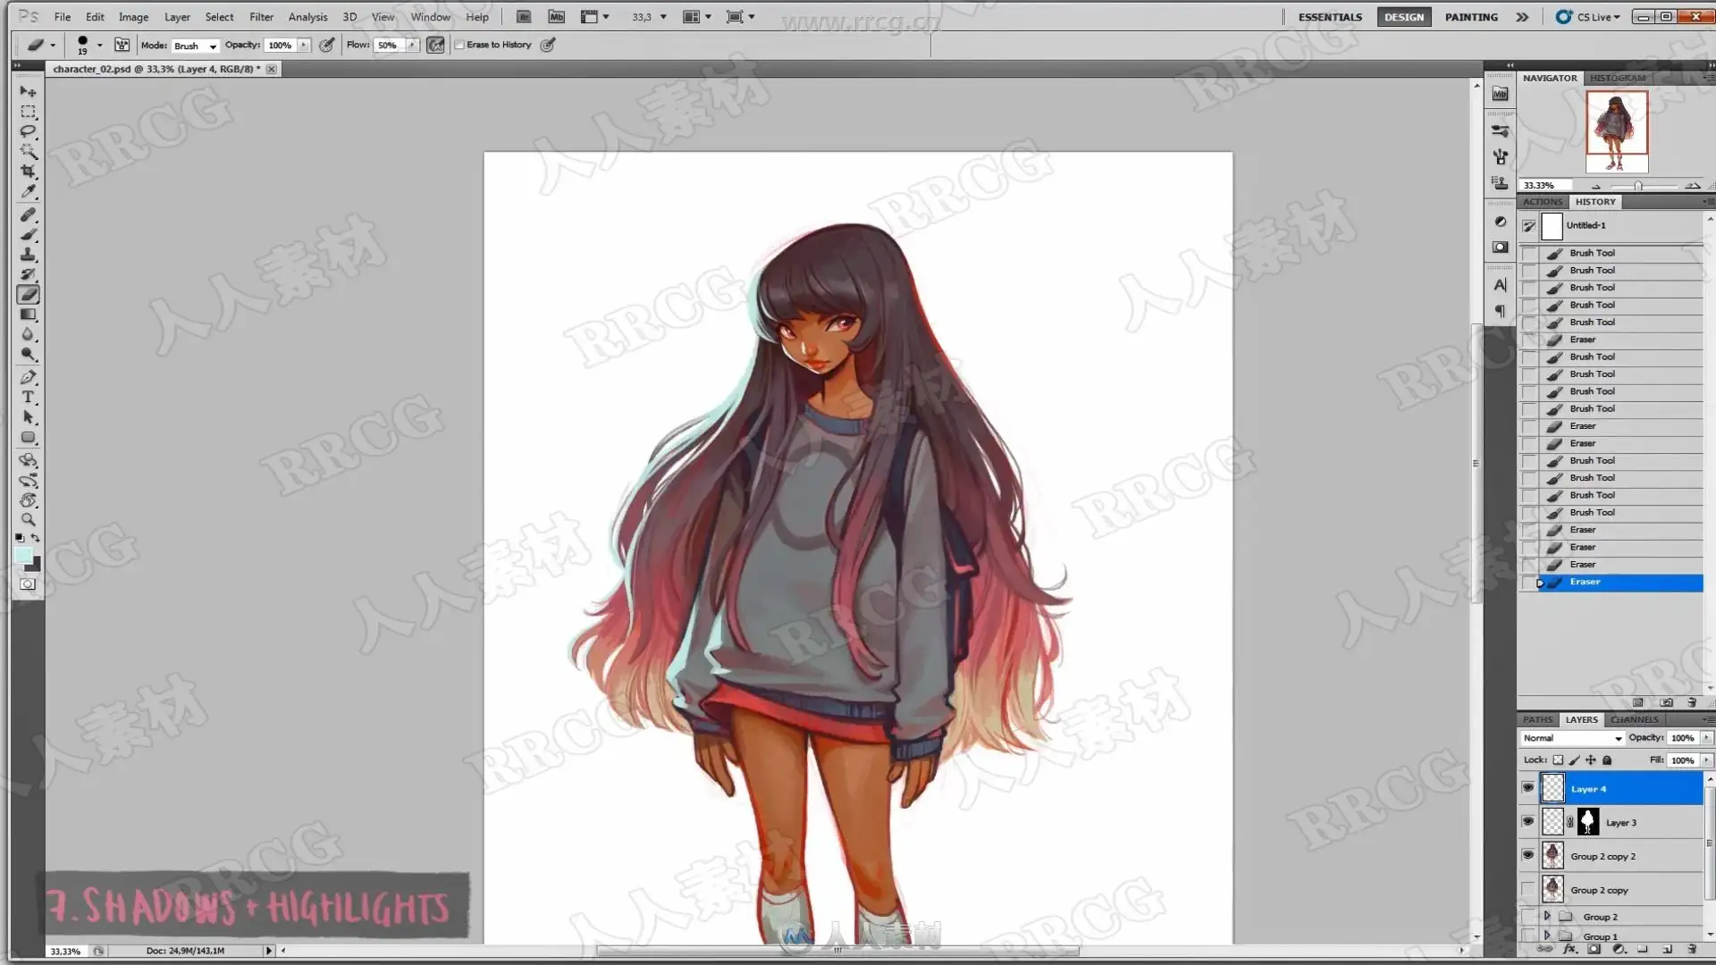Show the Group 2 copy layer
Image resolution: width=1716 pixels, height=965 pixels.
(x=1528, y=890)
